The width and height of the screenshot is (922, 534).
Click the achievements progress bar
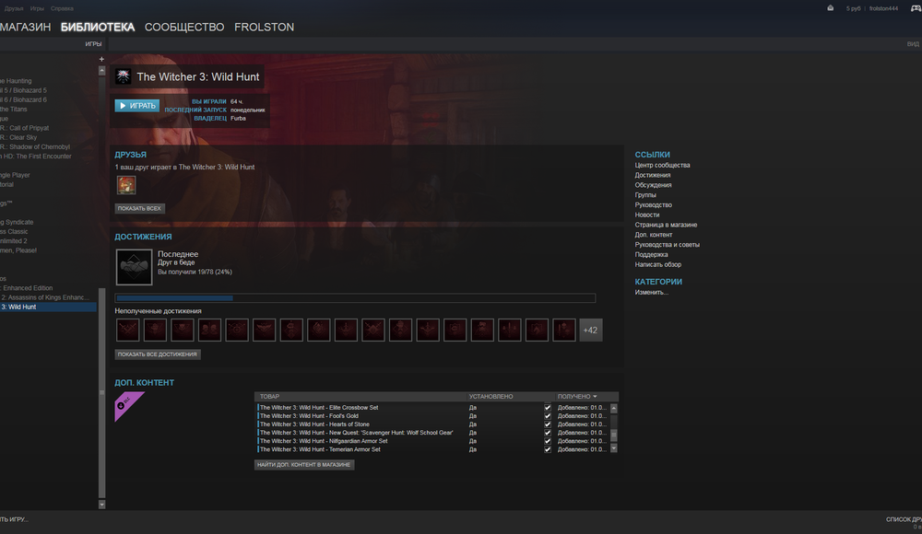point(355,298)
